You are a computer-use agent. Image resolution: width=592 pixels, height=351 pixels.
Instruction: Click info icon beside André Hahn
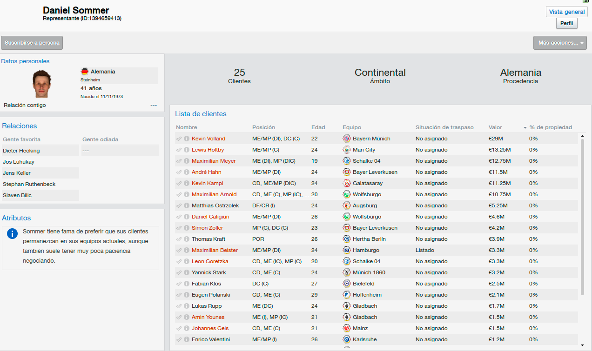click(x=187, y=172)
